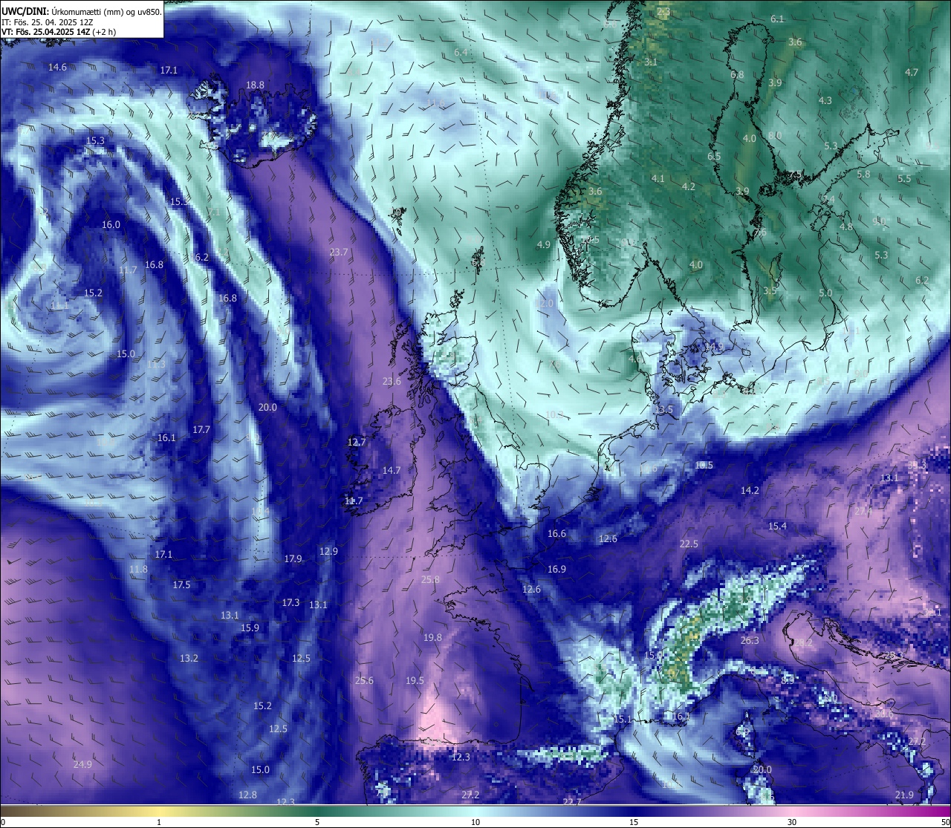Select the 13.2 map value
Screen dimensions: 951x828
click(x=189, y=658)
